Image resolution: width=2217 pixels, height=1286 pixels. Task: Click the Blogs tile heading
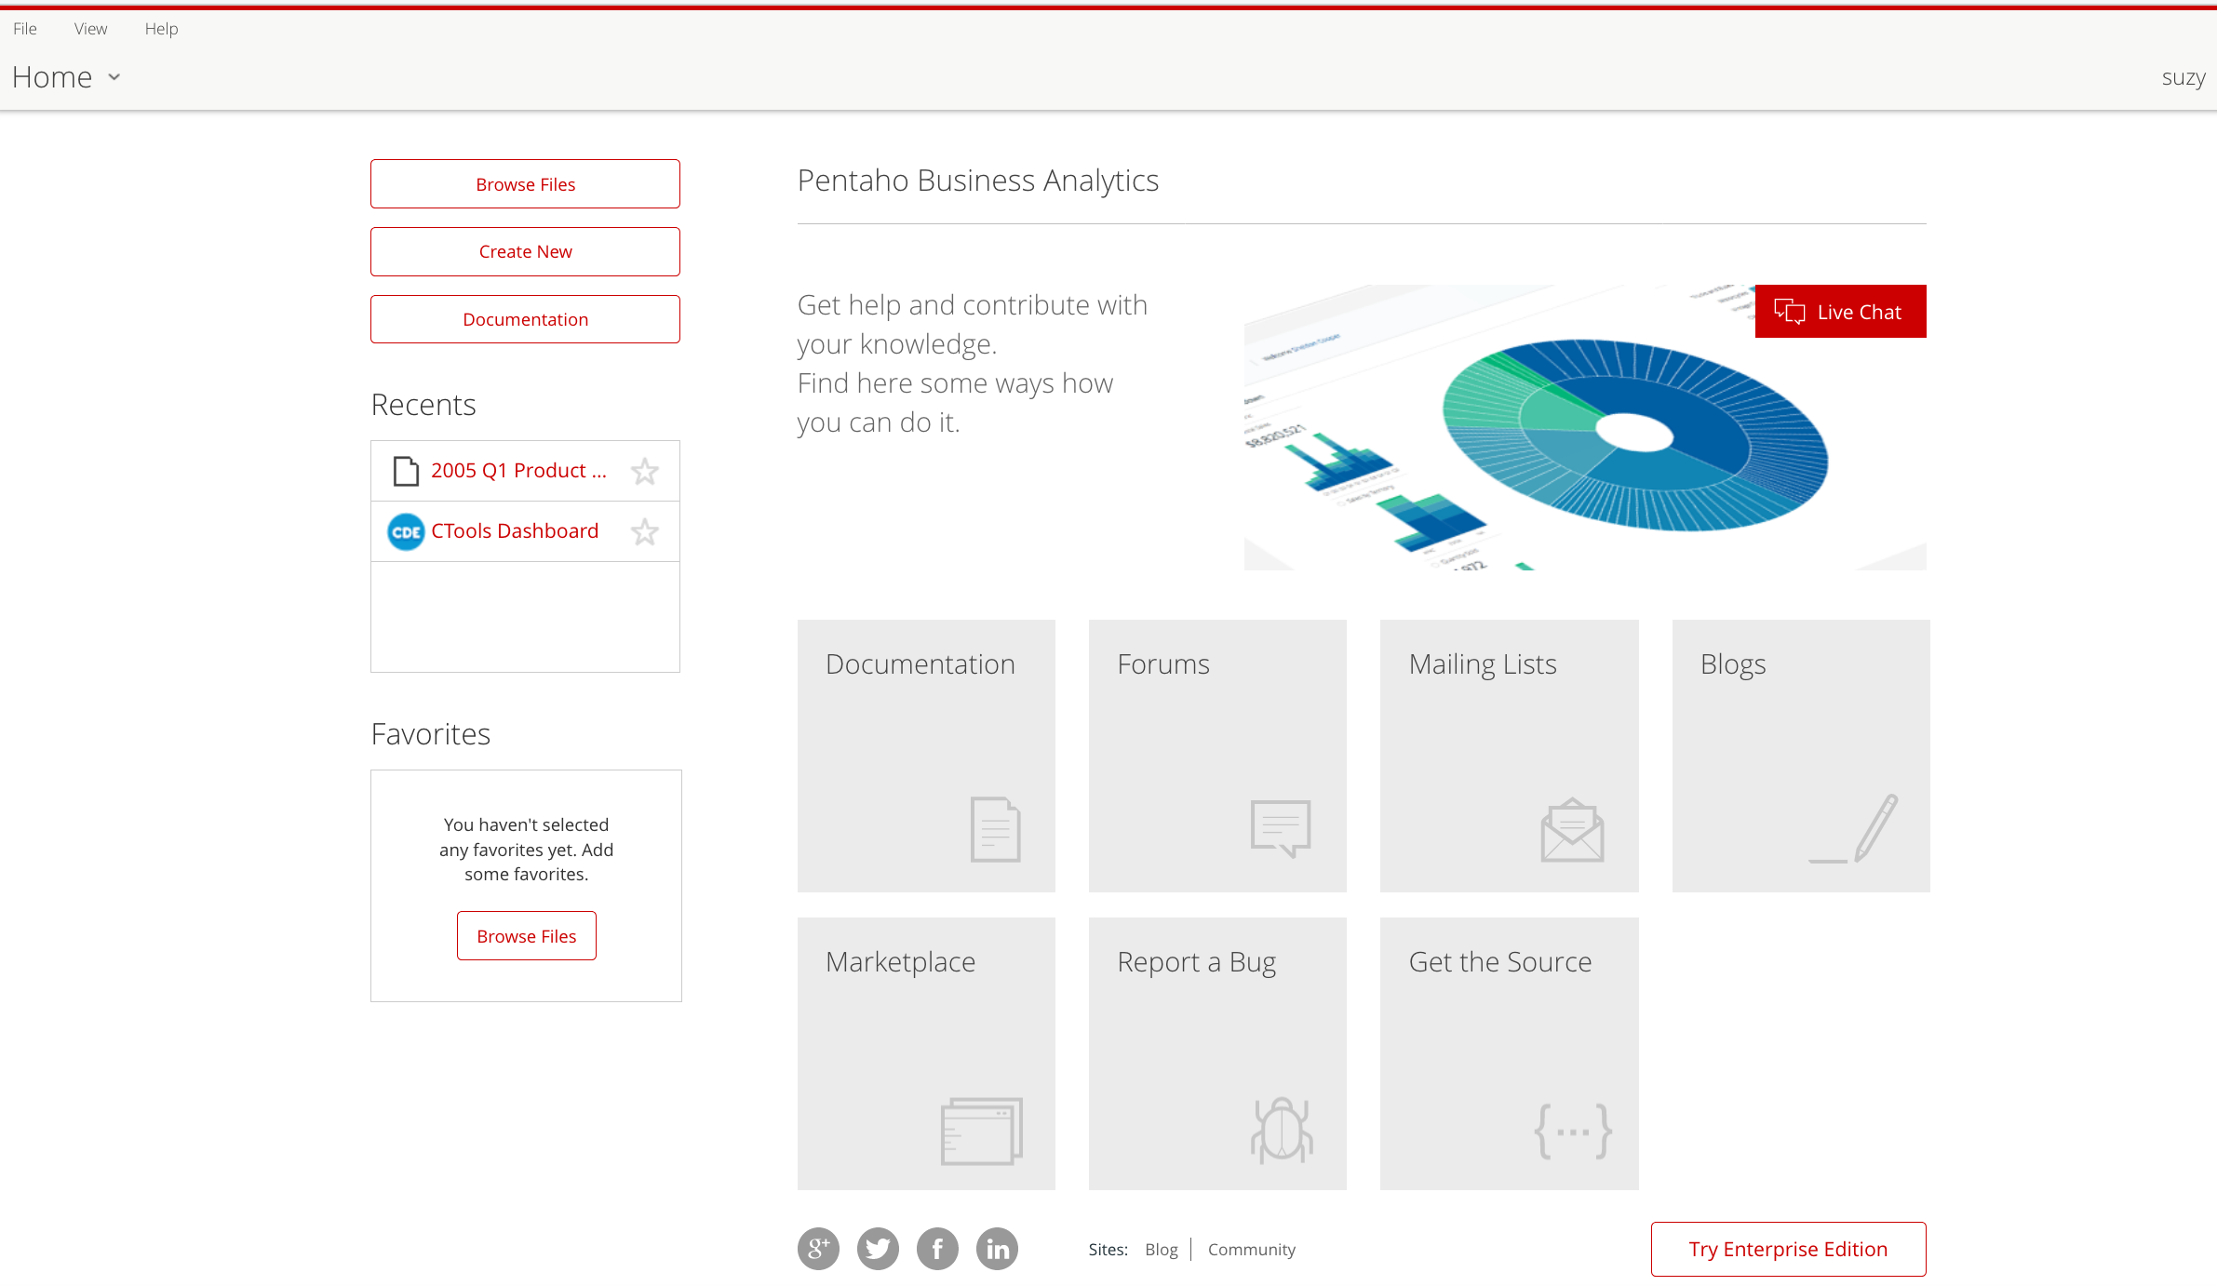point(1732,663)
